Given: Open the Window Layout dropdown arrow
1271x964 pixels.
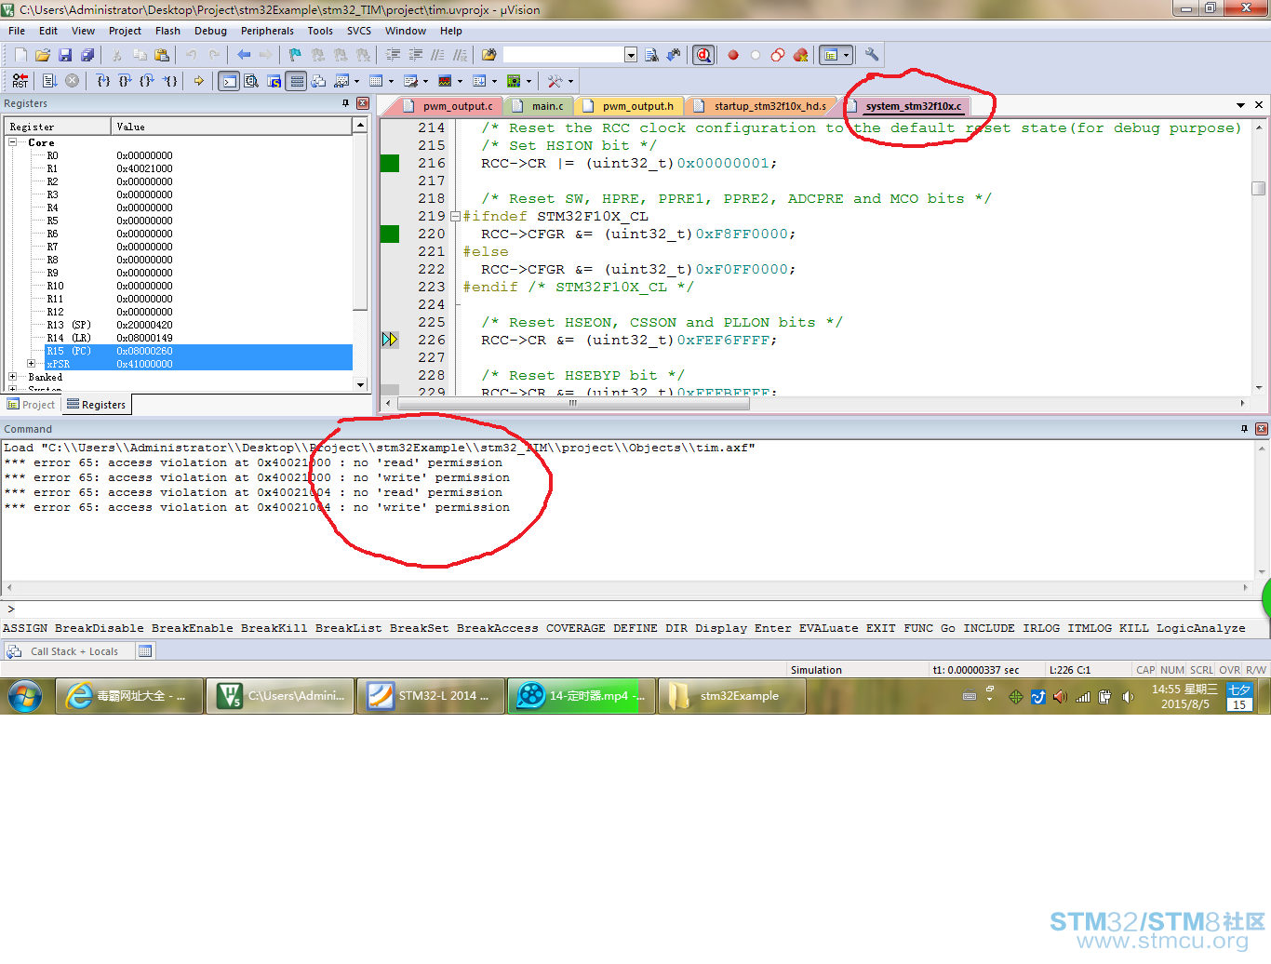Looking at the screenshot, I should [846, 55].
